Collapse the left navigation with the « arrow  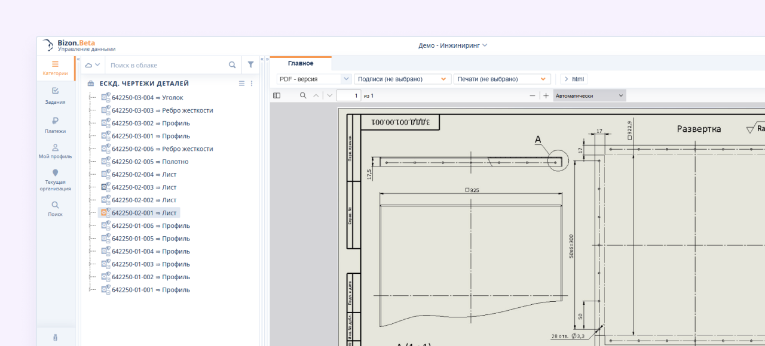[78, 59]
